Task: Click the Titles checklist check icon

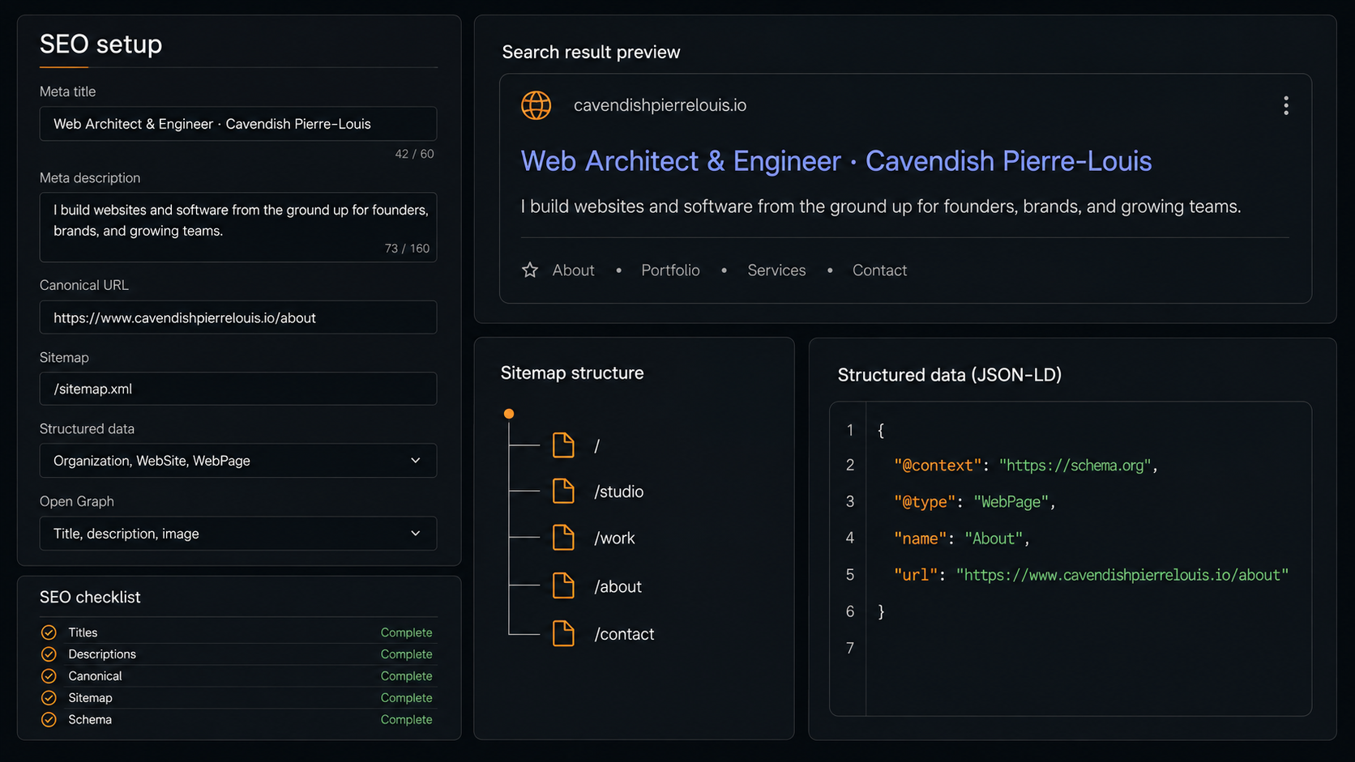Action: pos(49,632)
